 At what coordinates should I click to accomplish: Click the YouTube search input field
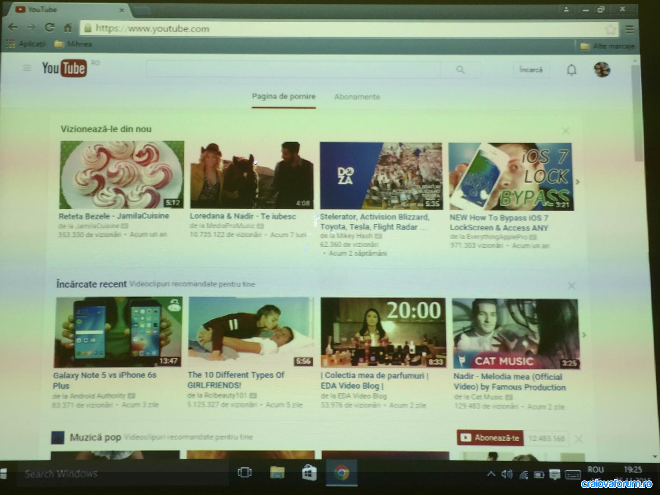coord(293,70)
